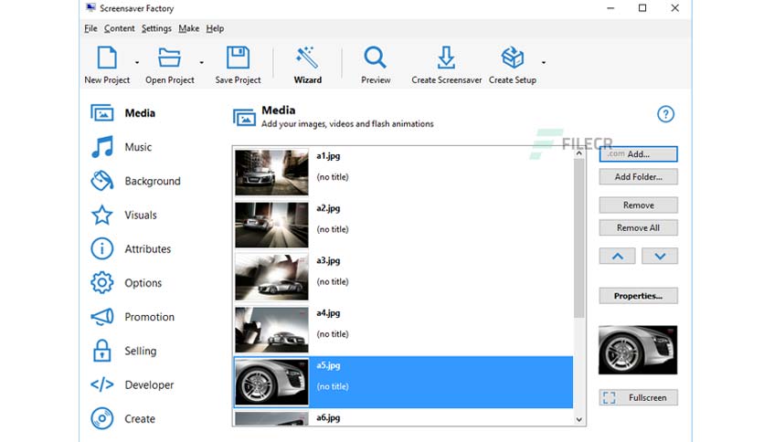This screenshot has height=442, width=764.
Task: Move selected item down with arrow button
Action: pos(660,256)
